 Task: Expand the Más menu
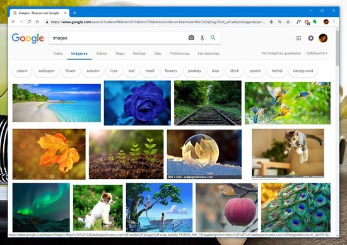tap(158, 54)
